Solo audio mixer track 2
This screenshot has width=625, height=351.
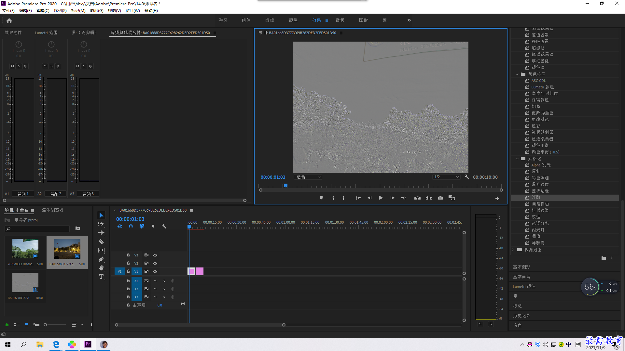(51, 66)
